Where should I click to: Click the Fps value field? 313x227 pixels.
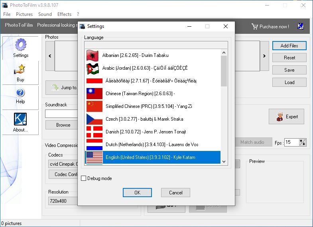(x=291, y=142)
